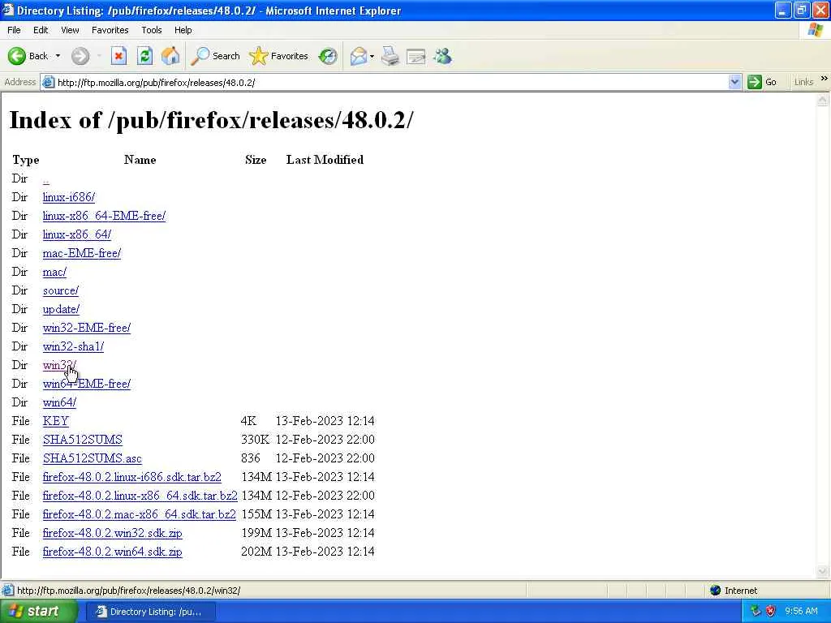This screenshot has width=831, height=623.
Task: Open the Favorites star button
Action: 279,56
